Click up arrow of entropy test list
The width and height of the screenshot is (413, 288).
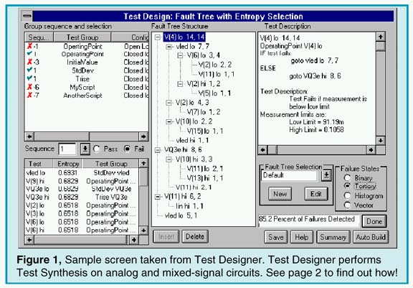click(x=143, y=163)
